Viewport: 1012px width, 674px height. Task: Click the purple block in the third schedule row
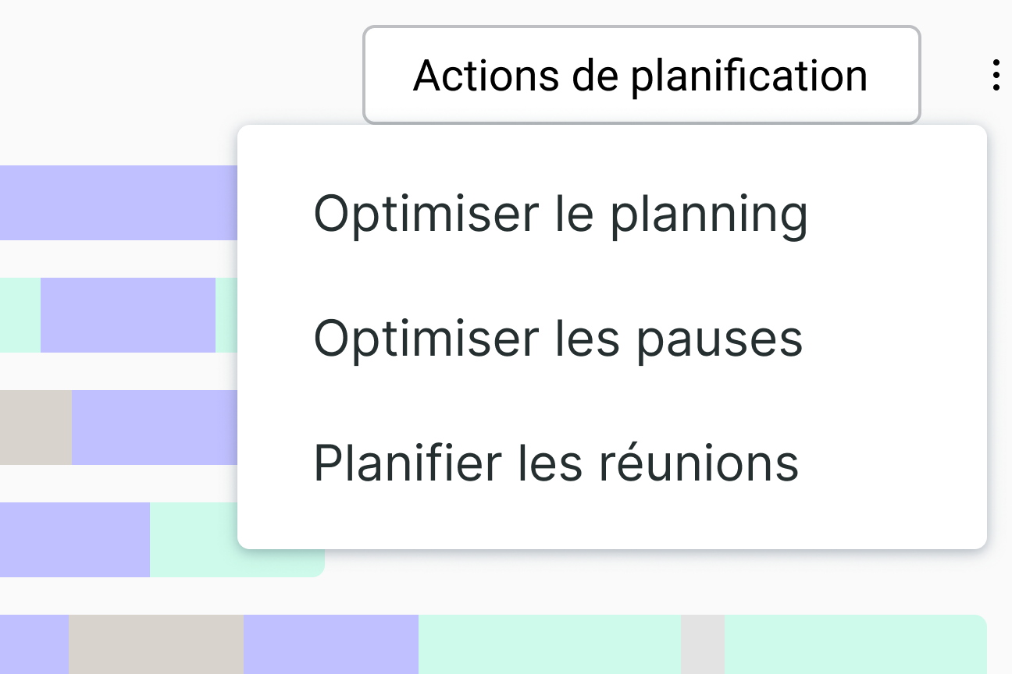tap(154, 427)
